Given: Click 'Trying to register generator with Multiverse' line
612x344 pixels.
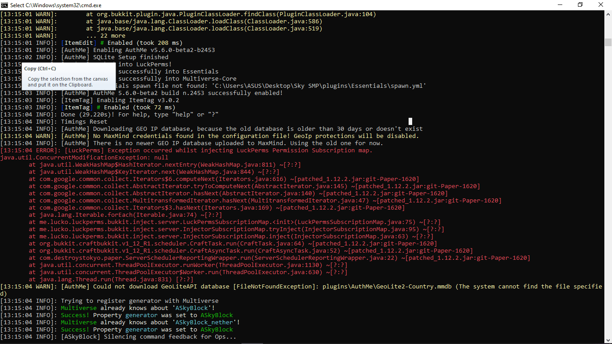Looking at the screenshot, I should pos(109,301).
